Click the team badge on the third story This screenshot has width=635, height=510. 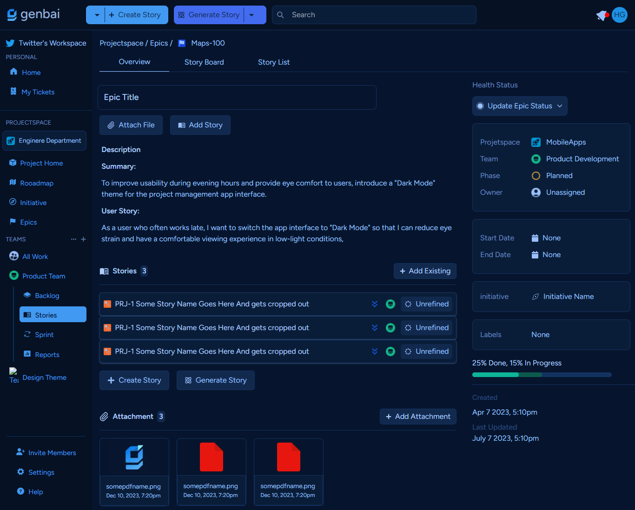(390, 351)
